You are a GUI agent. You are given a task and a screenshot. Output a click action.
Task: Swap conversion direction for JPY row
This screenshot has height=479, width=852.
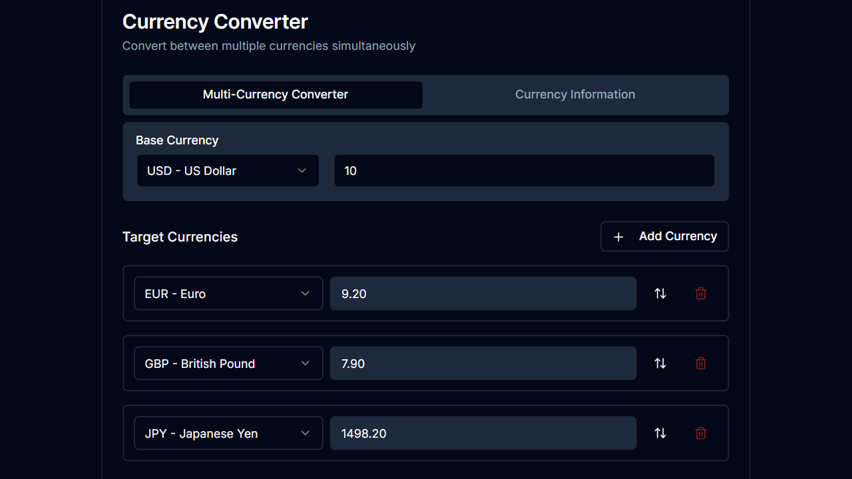[660, 433]
